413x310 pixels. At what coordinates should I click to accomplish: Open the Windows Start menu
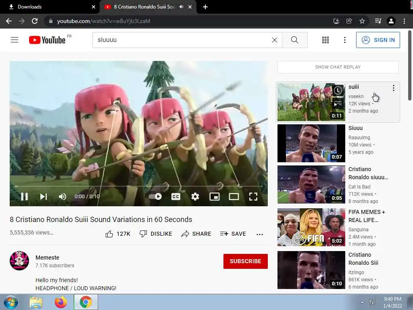[11, 302]
